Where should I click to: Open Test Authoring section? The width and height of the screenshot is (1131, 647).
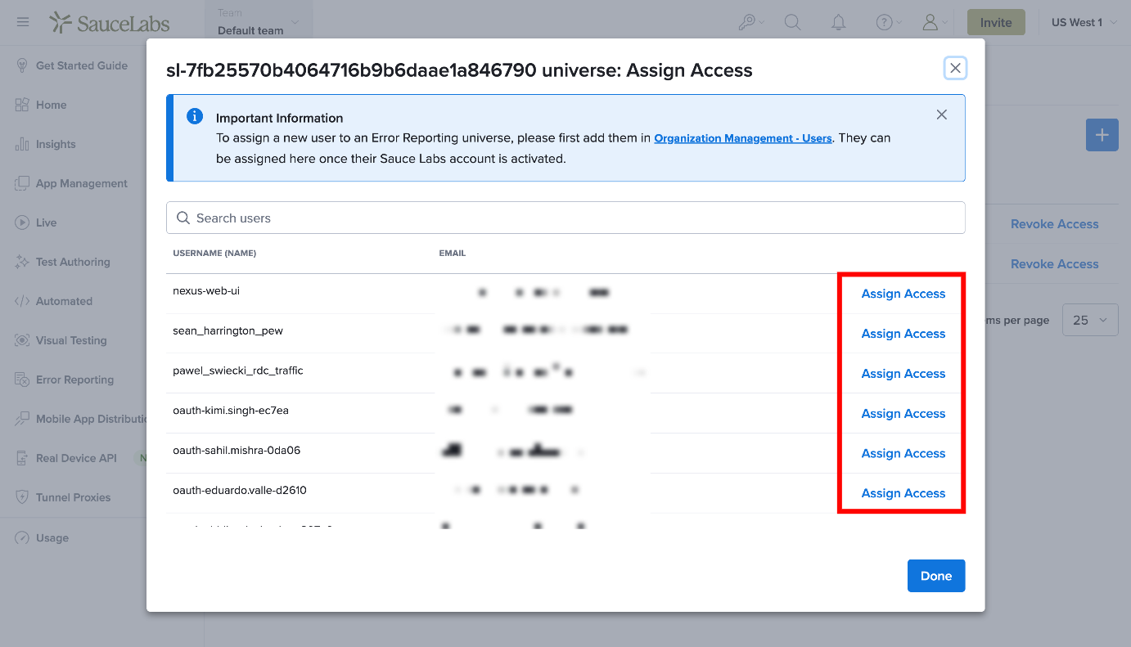(x=73, y=262)
